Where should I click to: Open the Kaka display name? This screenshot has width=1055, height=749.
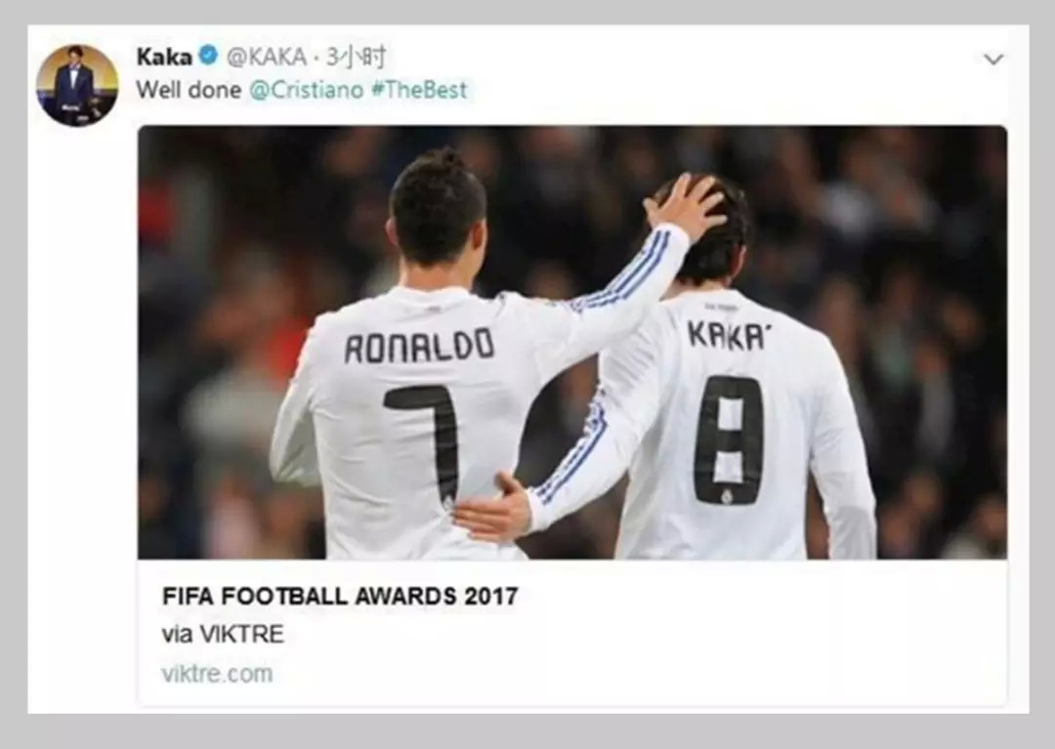[x=164, y=58]
